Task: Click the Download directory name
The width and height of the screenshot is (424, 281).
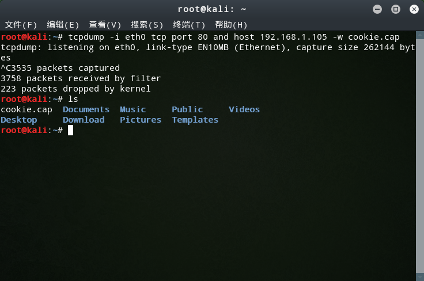Action: coord(84,120)
